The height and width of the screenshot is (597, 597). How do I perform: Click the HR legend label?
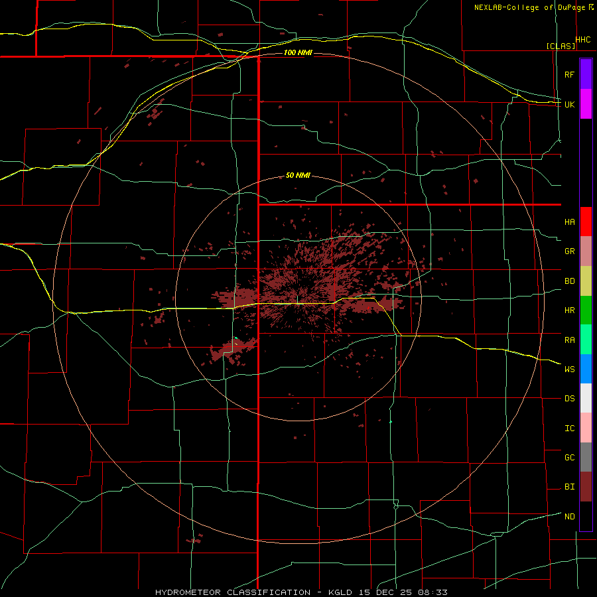coord(569,310)
